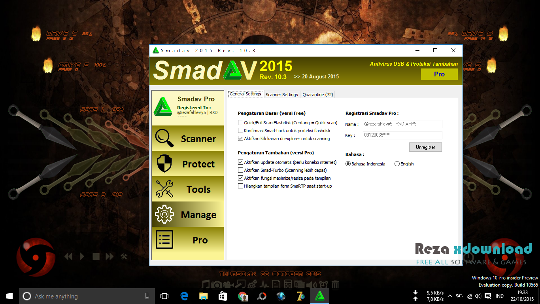Screen dimensions: 540x304
Task: Click the alarm clock launcher icon on desktop
Action: pos(323,284)
